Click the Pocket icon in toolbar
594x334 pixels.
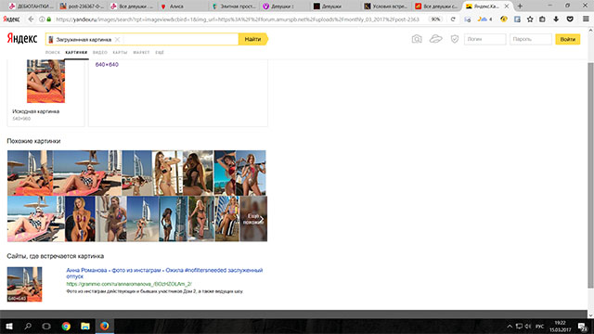coord(570,19)
